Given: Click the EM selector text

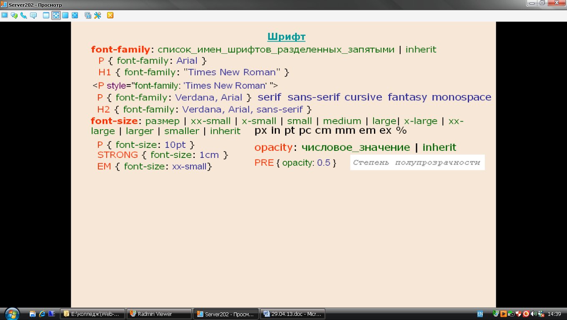Looking at the screenshot, I should pos(104,167).
